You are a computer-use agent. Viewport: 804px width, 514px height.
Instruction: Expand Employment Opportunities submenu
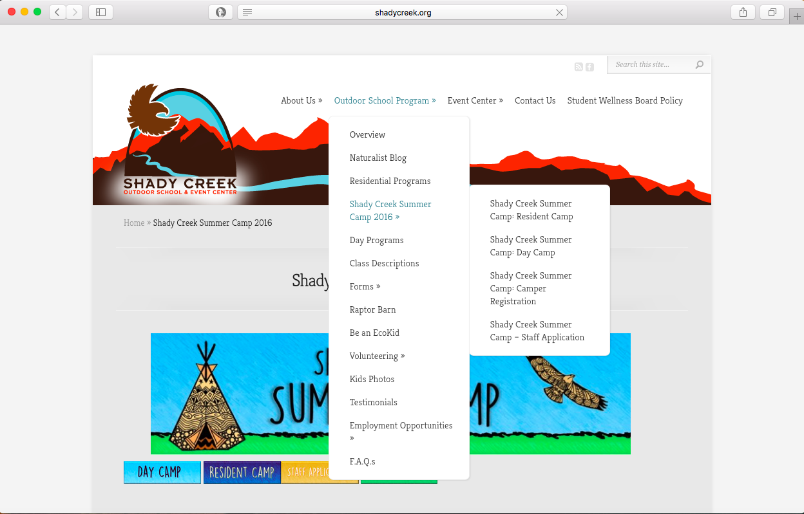point(401,432)
